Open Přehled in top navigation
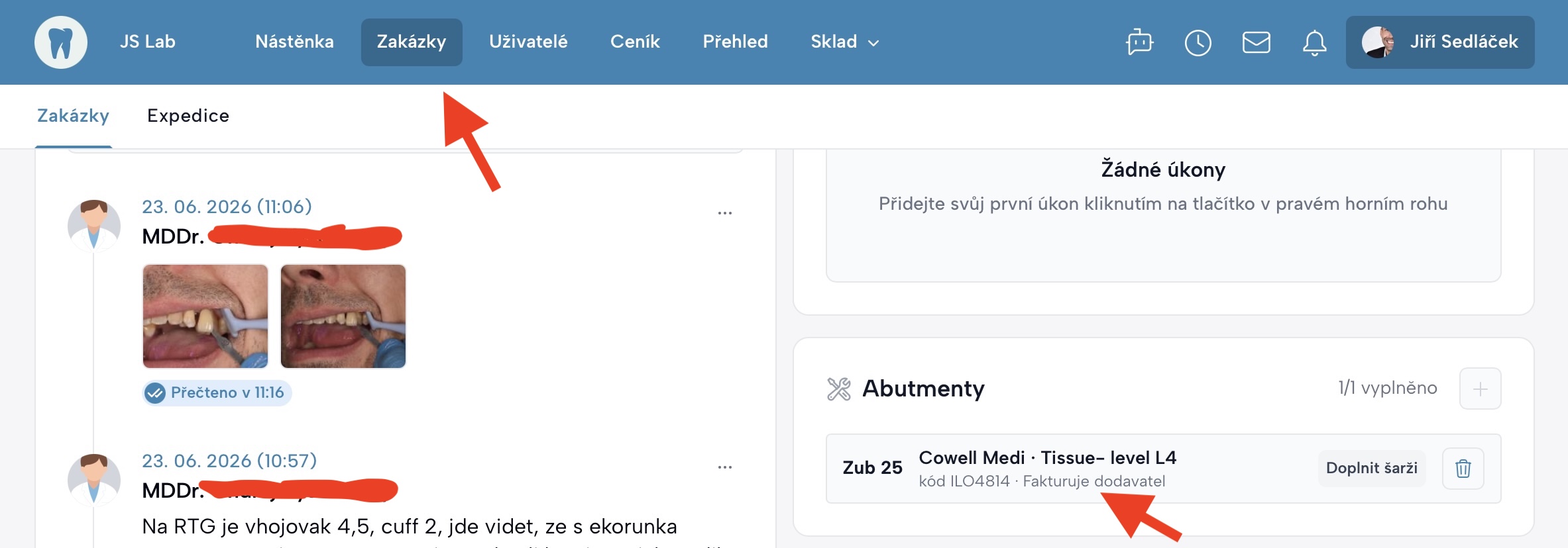The width and height of the screenshot is (1568, 548). click(735, 42)
